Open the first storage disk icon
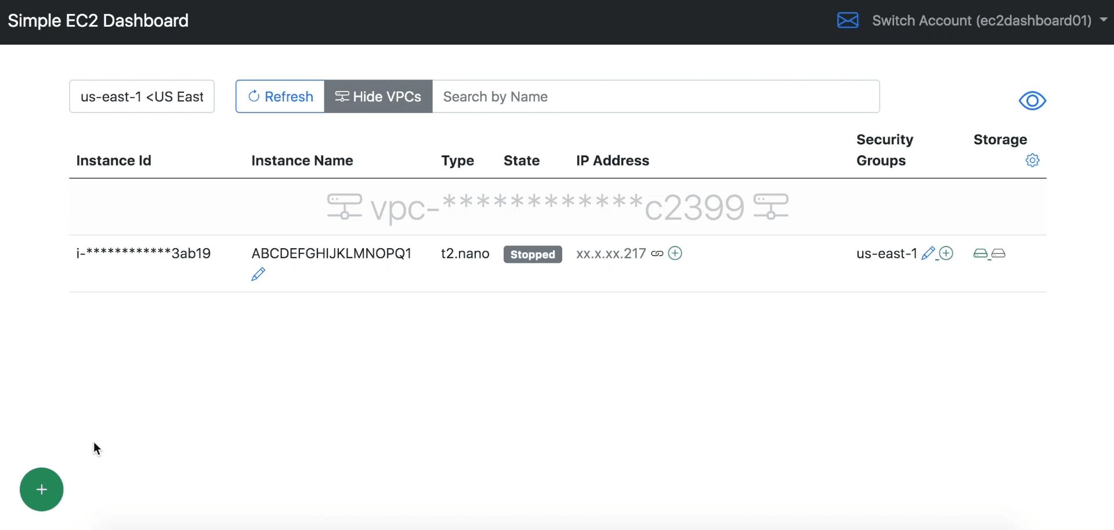 (981, 253)
